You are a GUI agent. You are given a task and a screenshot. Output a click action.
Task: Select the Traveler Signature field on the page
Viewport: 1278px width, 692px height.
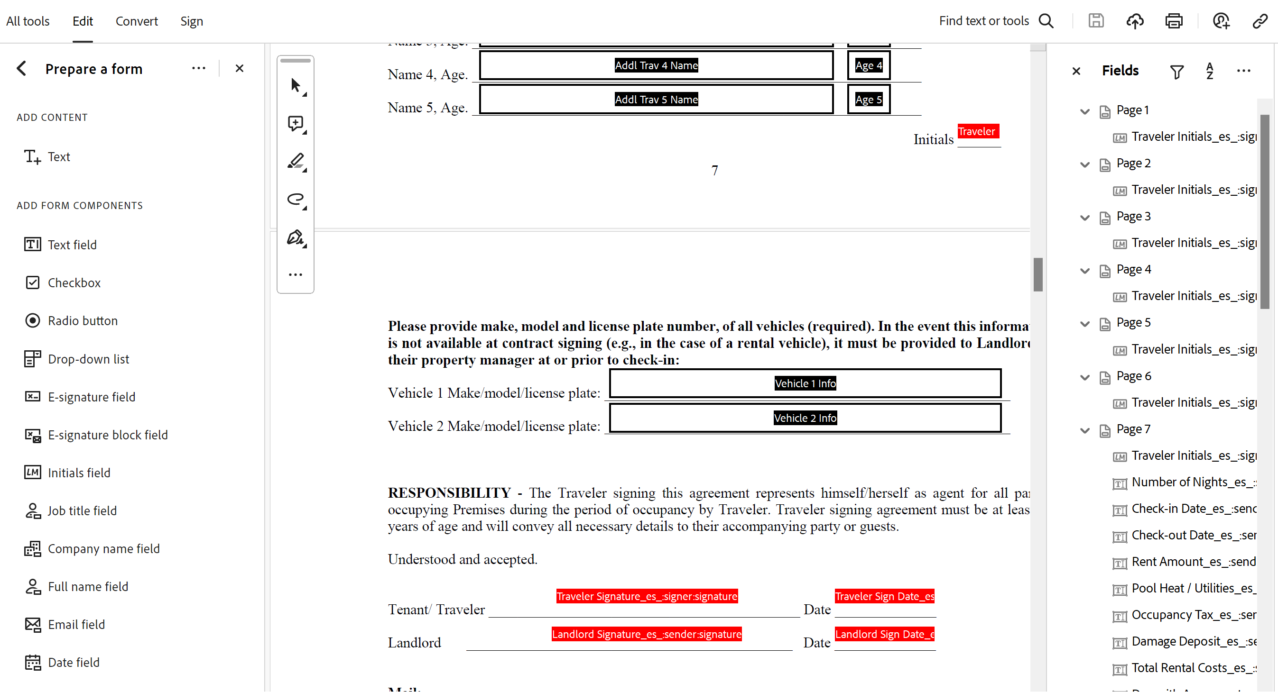646,596
